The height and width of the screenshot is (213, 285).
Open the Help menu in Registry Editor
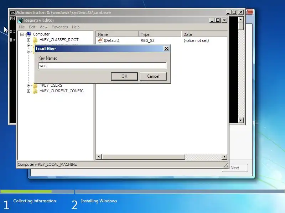(x=76, y=27)
